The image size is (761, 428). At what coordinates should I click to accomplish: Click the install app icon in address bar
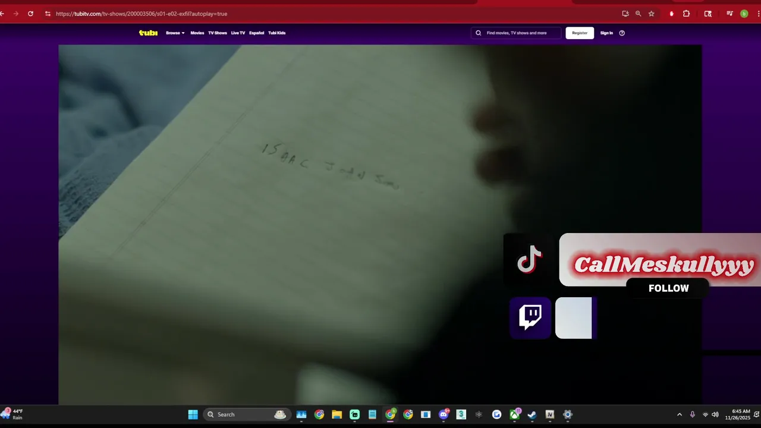pyautogui.click(x=625, y=14)
